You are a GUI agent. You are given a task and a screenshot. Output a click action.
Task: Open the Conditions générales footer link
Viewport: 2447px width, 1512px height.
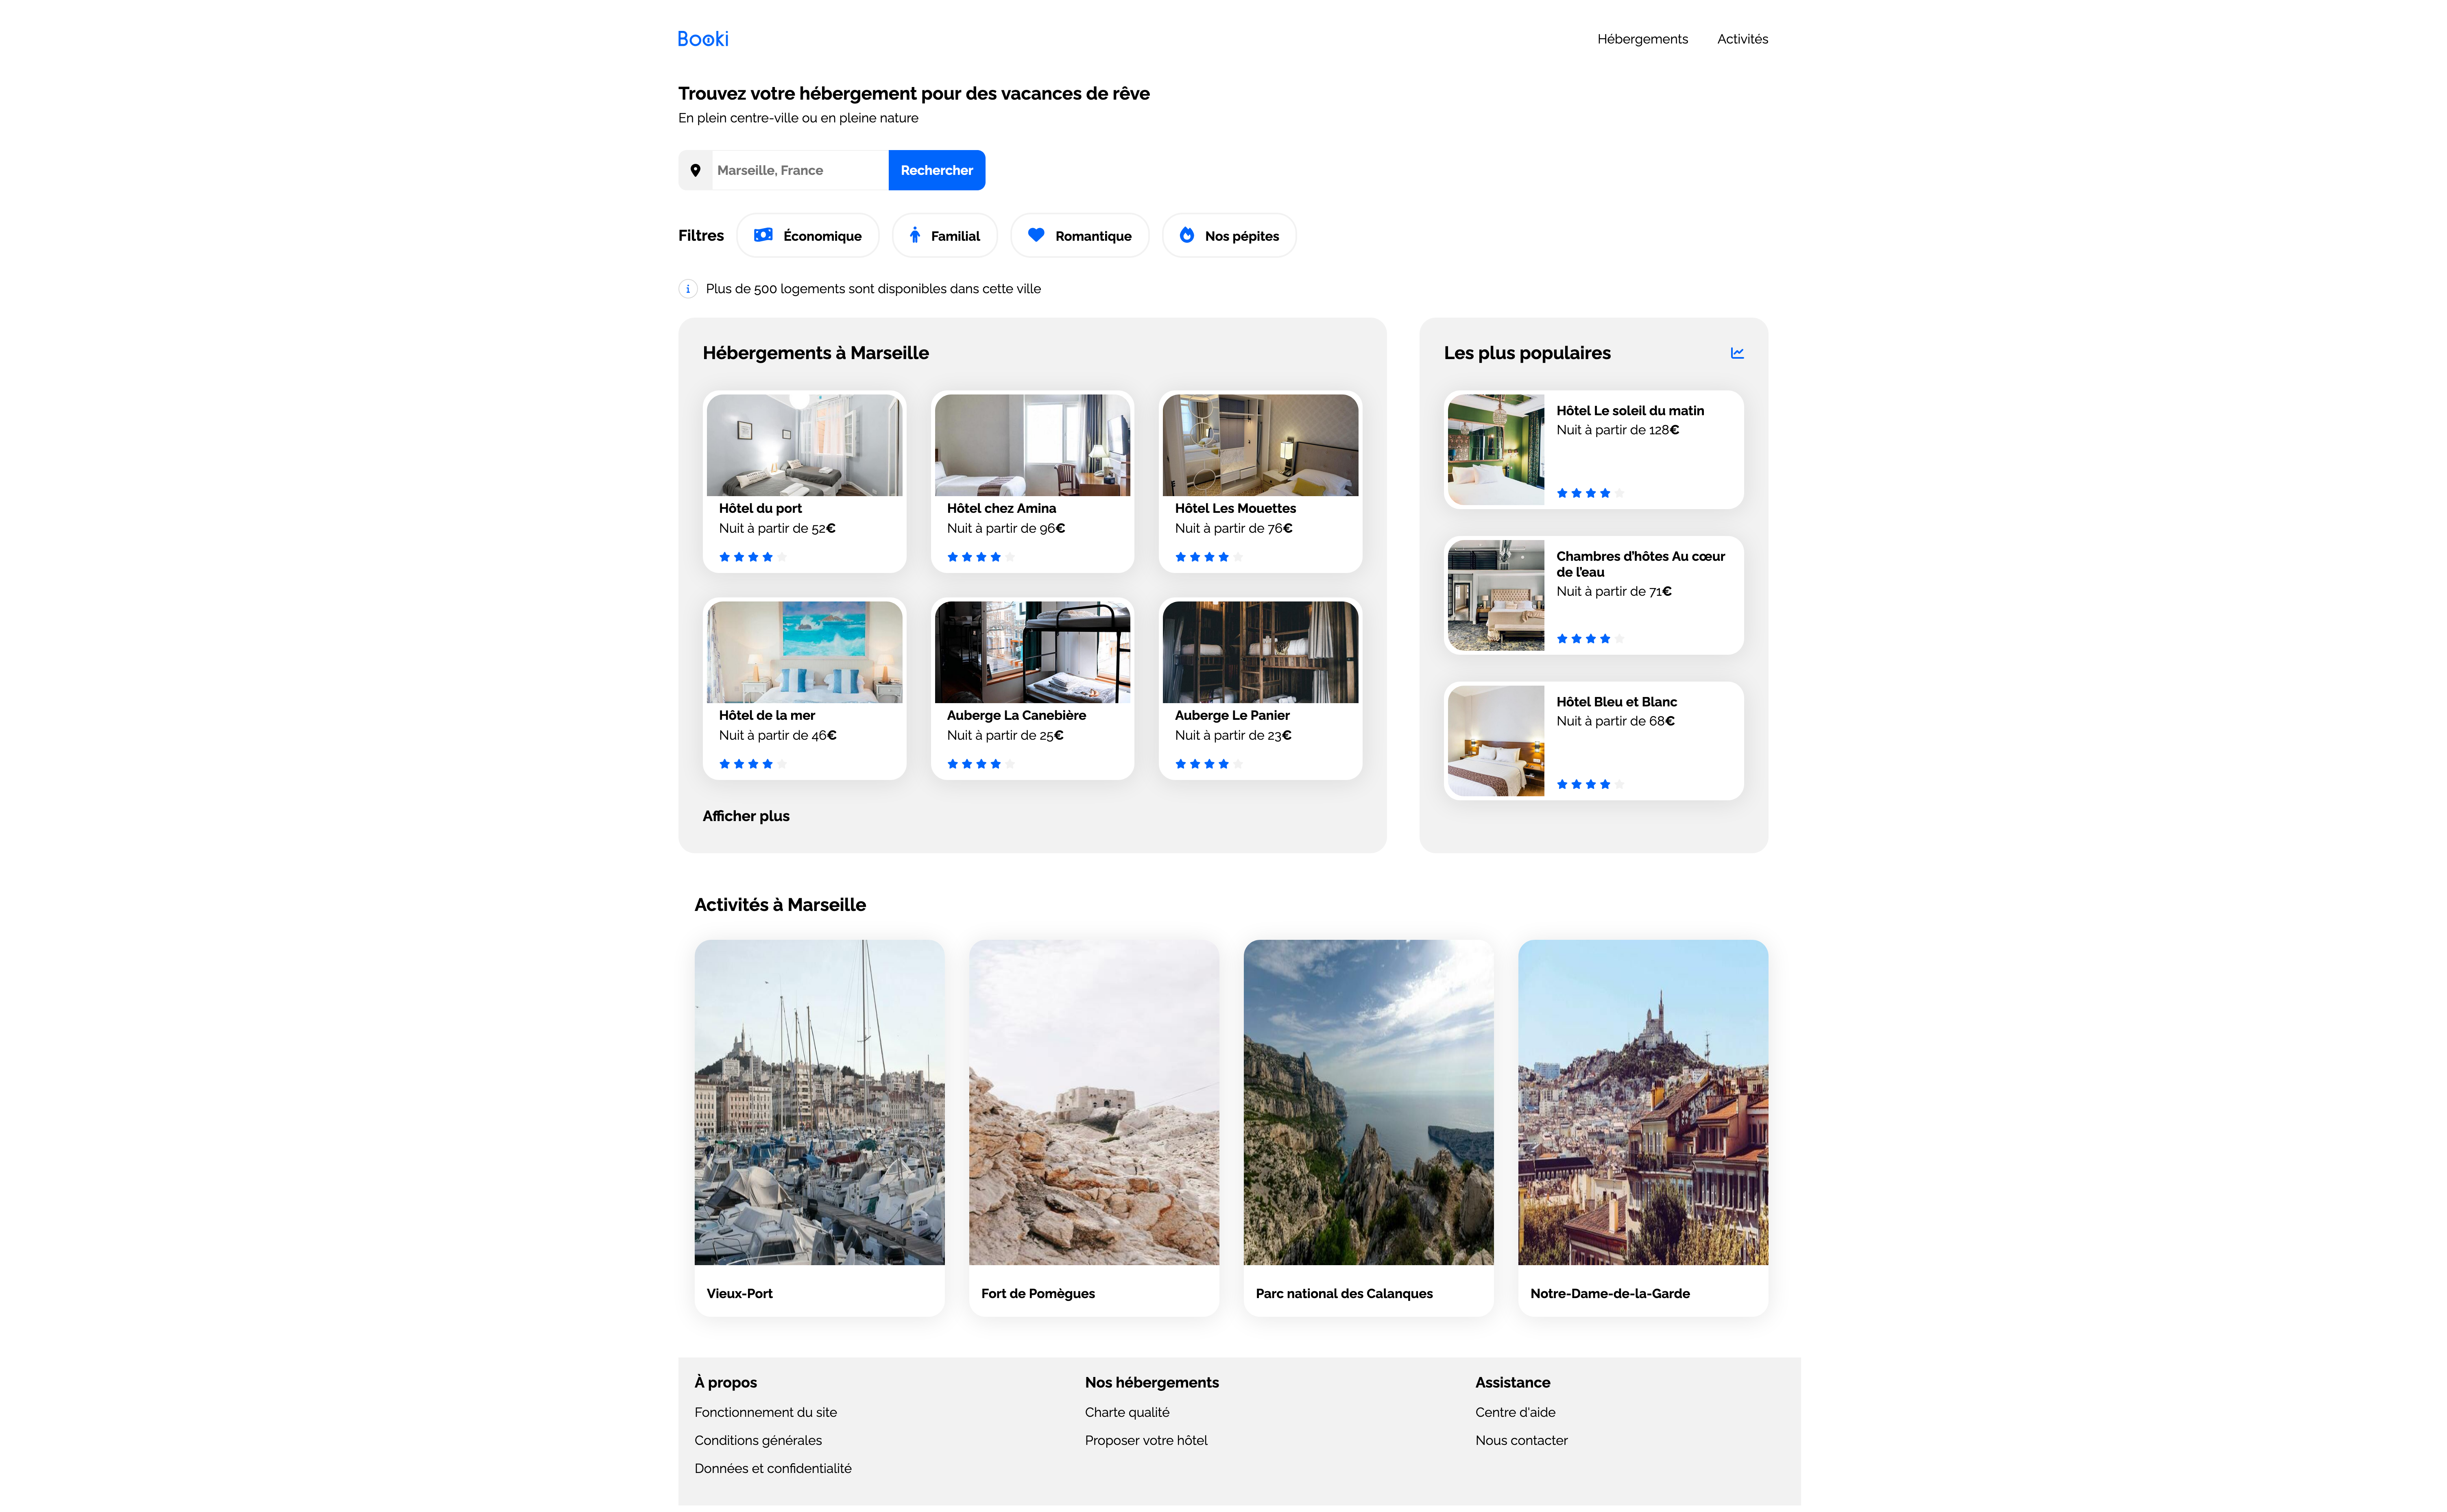point(758,1440)
